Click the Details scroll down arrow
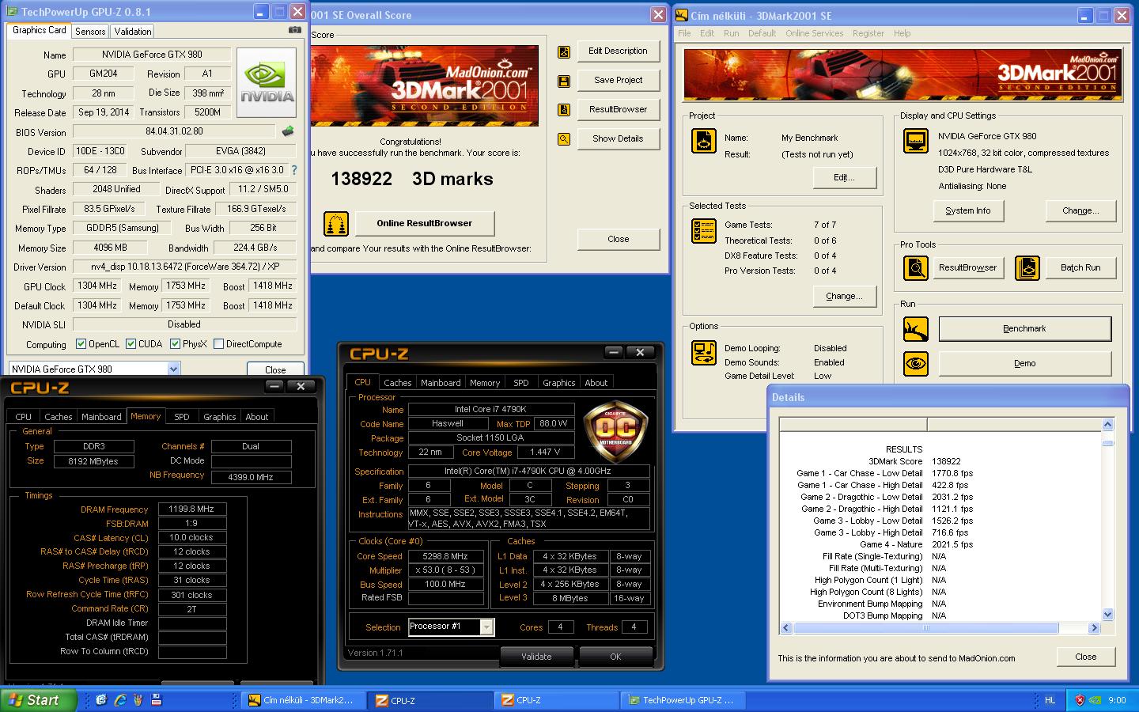The image size is (1139, 712). tap(1107, 615)
